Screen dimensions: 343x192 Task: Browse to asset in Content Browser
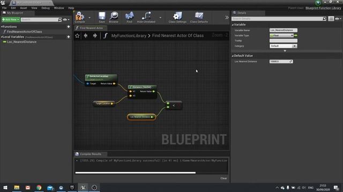pos(114,18)
